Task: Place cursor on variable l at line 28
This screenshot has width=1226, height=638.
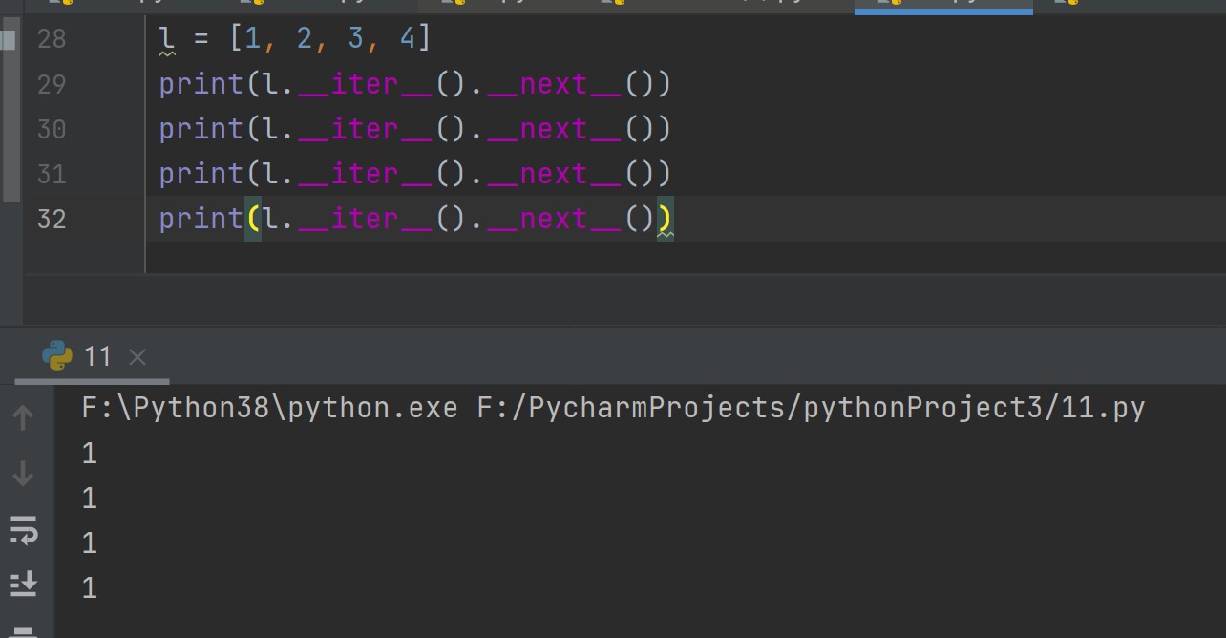Action: point(167,39)
